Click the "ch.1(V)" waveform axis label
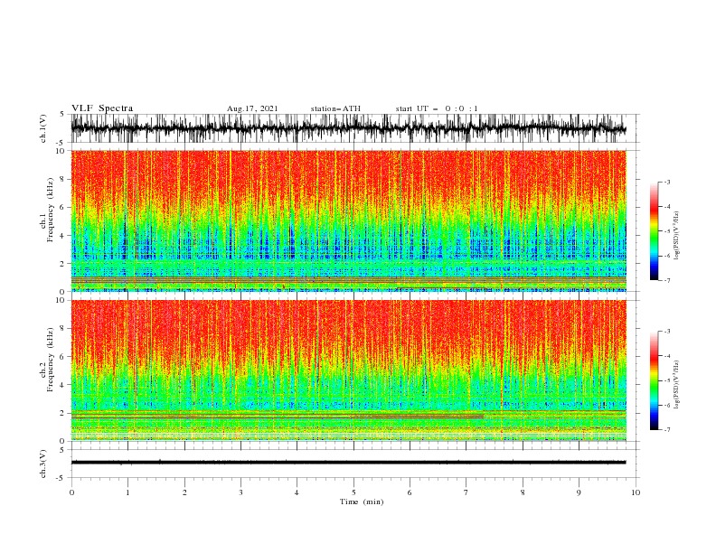Image resolution: width=716 pixels, height=553 pixels. [x=43, y=128]
